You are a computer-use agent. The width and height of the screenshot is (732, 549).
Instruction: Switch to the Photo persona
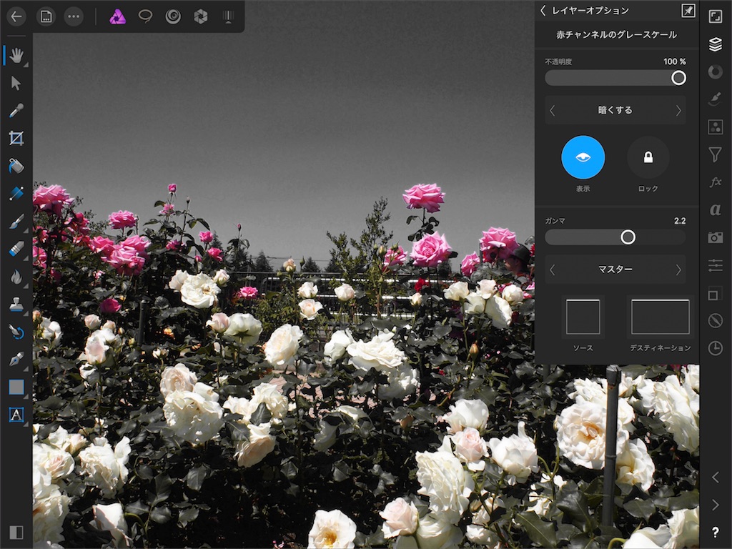point(117,17)
